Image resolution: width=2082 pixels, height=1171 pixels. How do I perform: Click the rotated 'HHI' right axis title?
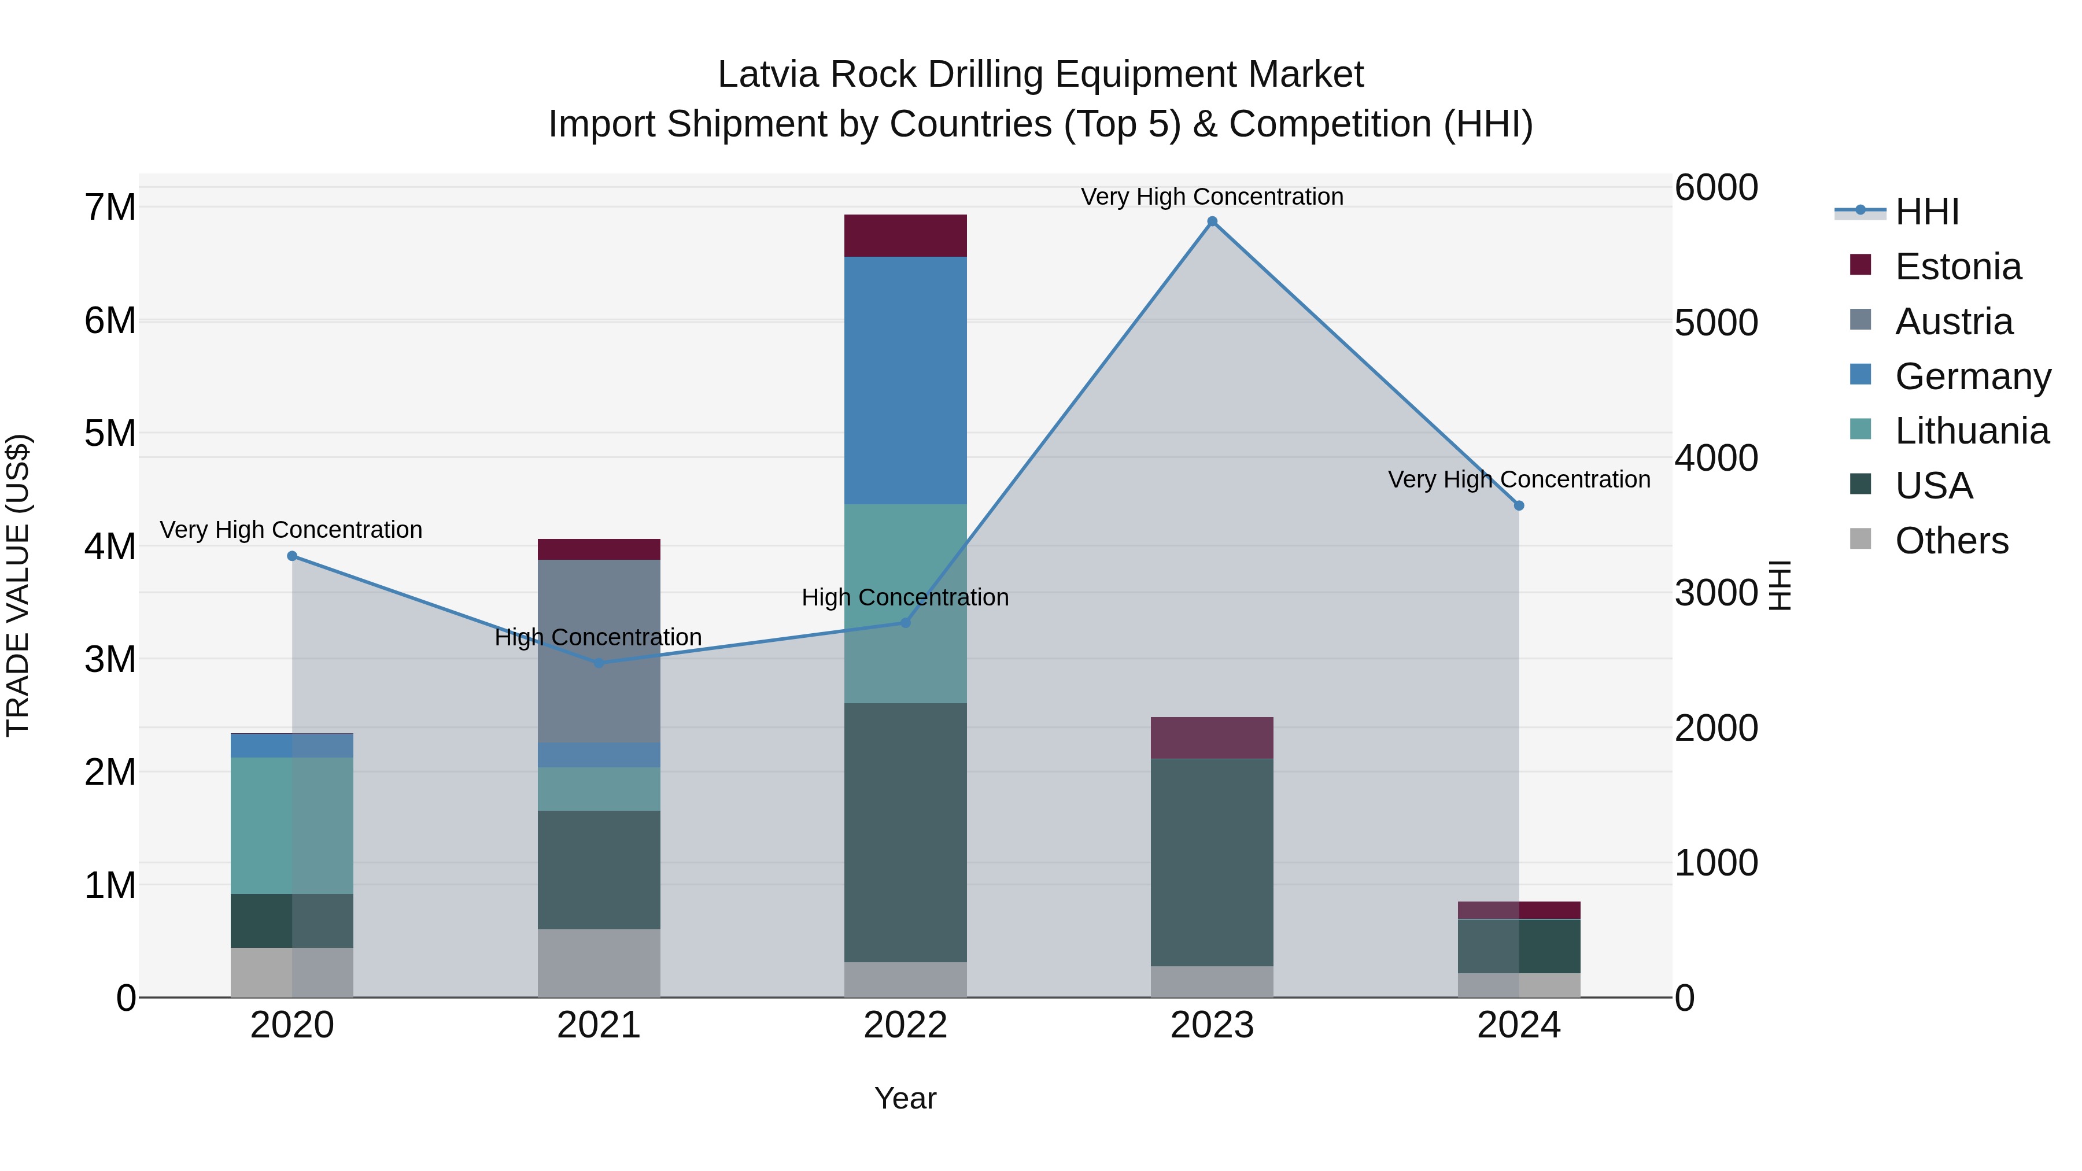[1781, 585]
